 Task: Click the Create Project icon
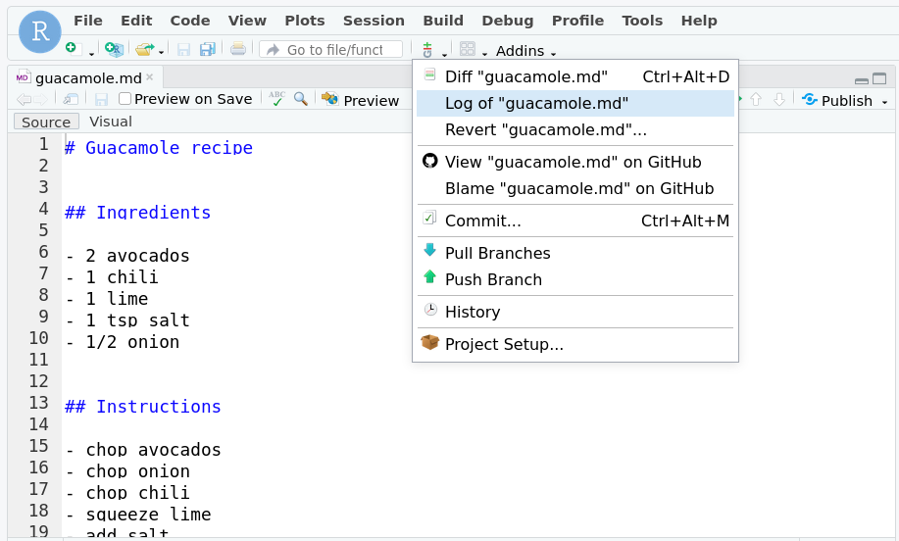click(114, 49)
